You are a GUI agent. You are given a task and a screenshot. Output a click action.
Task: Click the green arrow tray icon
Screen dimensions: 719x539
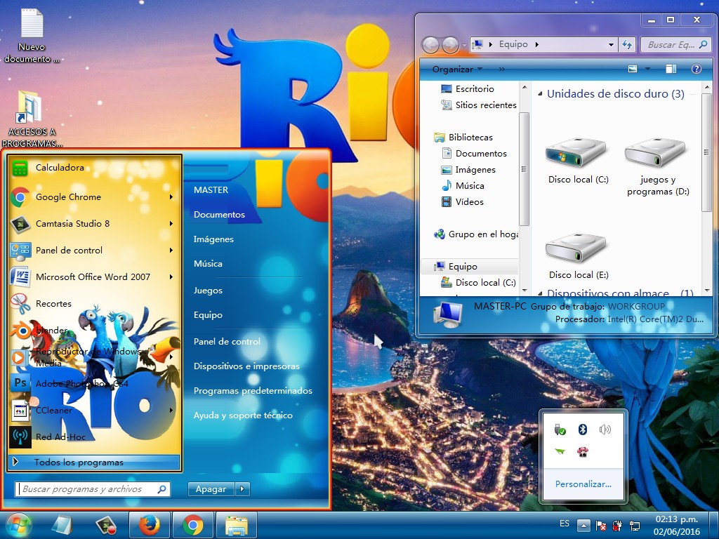[560, 451]
